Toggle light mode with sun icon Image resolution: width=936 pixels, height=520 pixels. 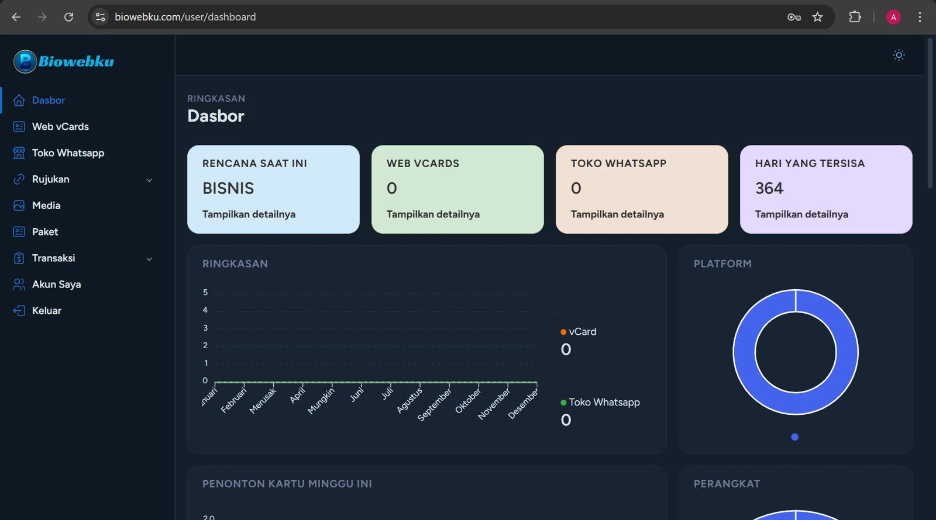[x=899, y=55]
